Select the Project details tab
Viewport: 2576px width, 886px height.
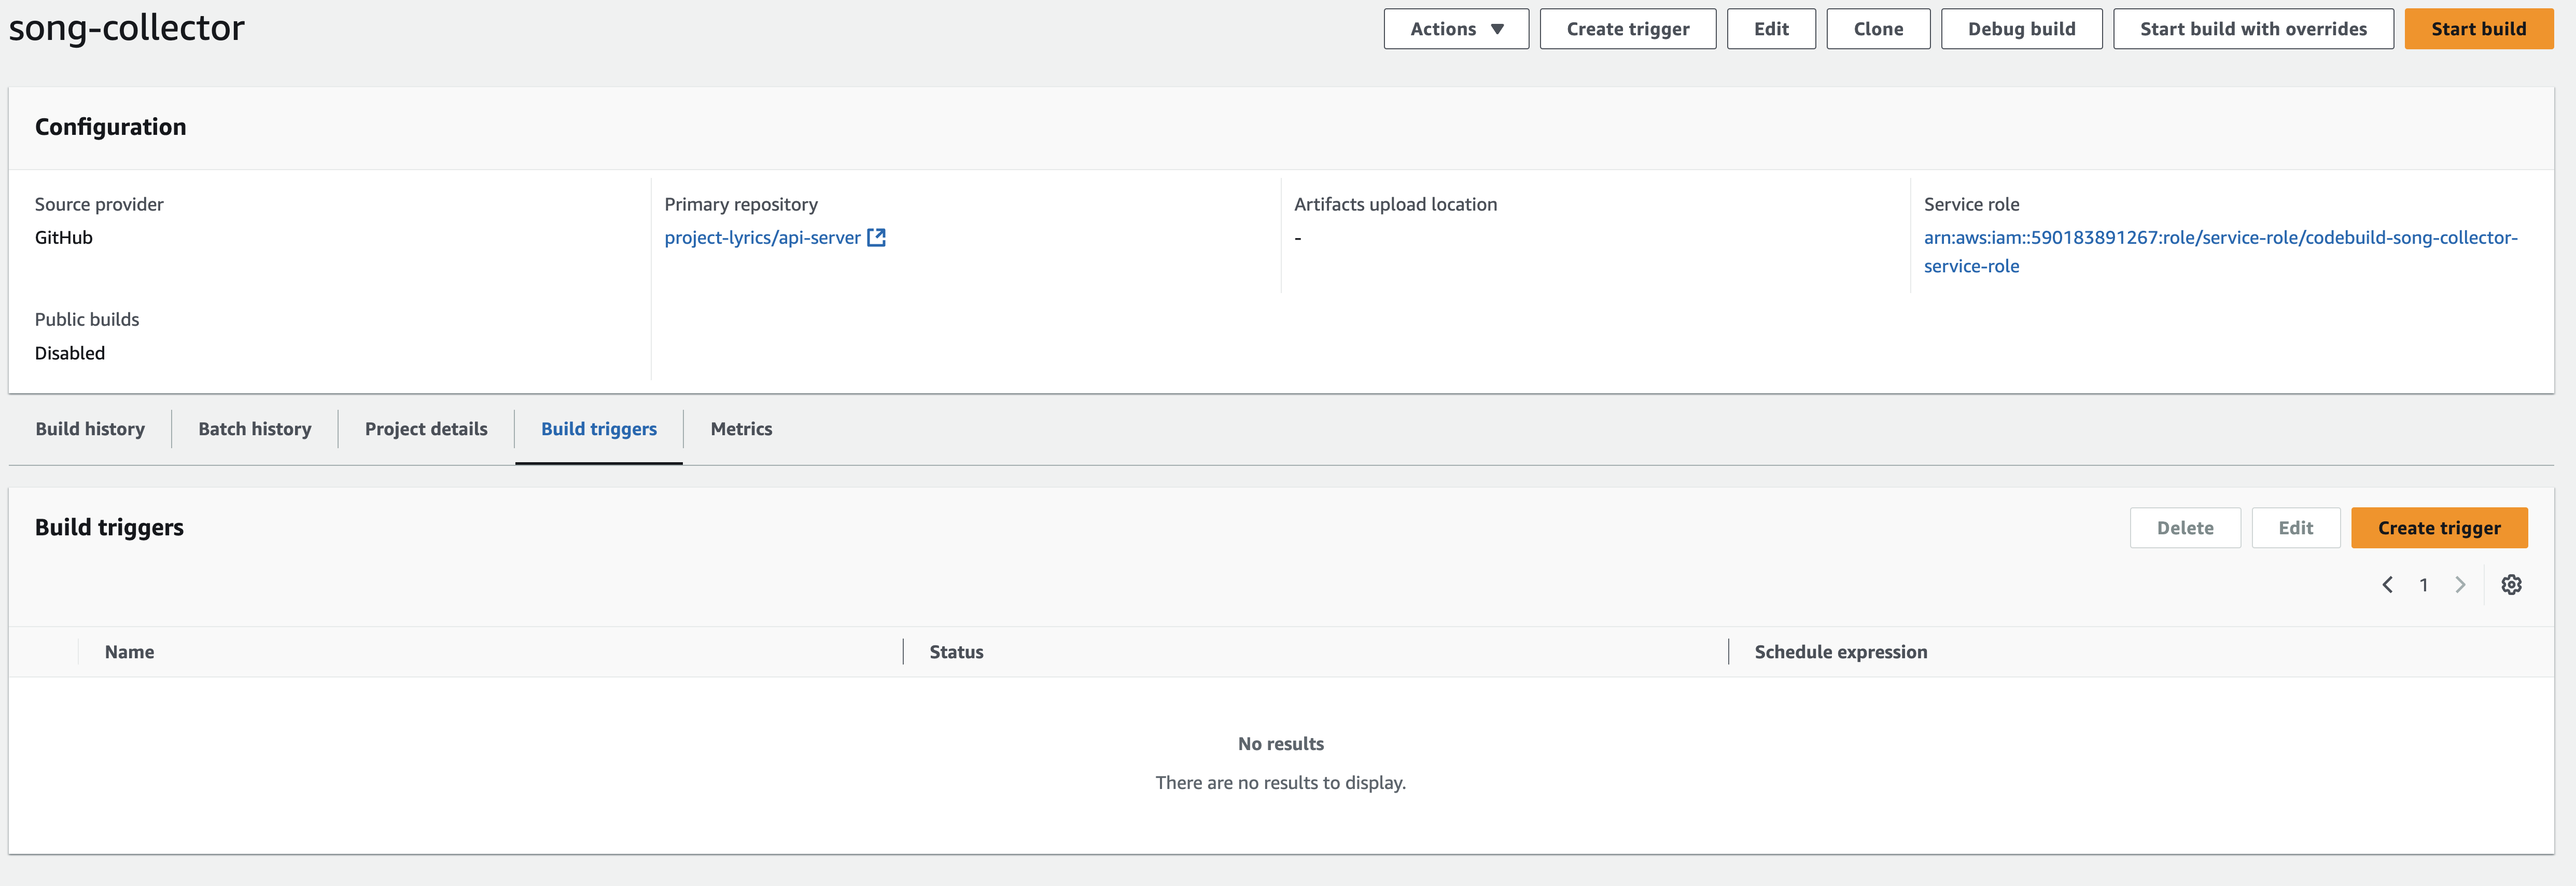pos(426,429)
